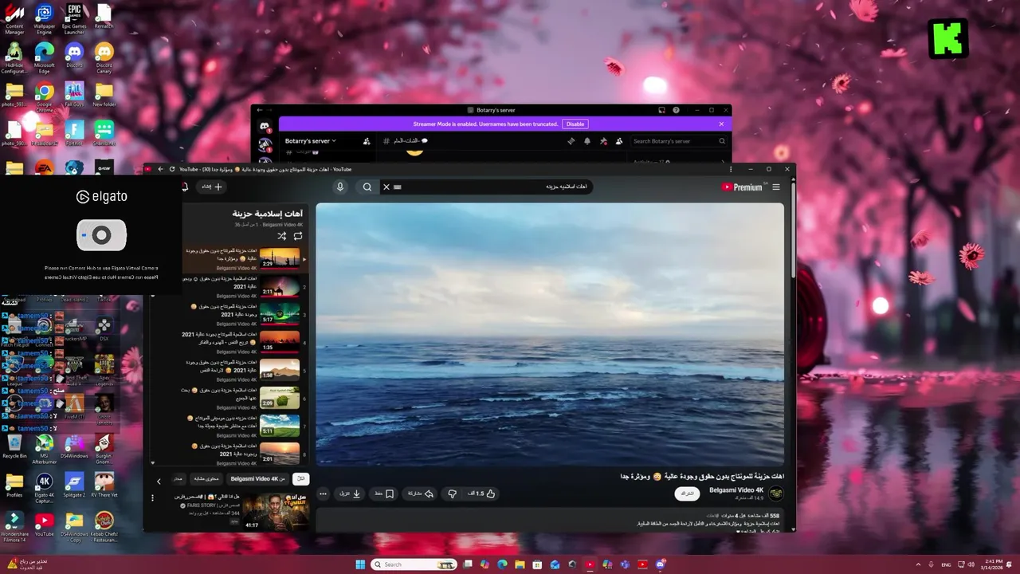Open Windows Start menu
Screen dimensions: 1020x574
coord(360,564)
